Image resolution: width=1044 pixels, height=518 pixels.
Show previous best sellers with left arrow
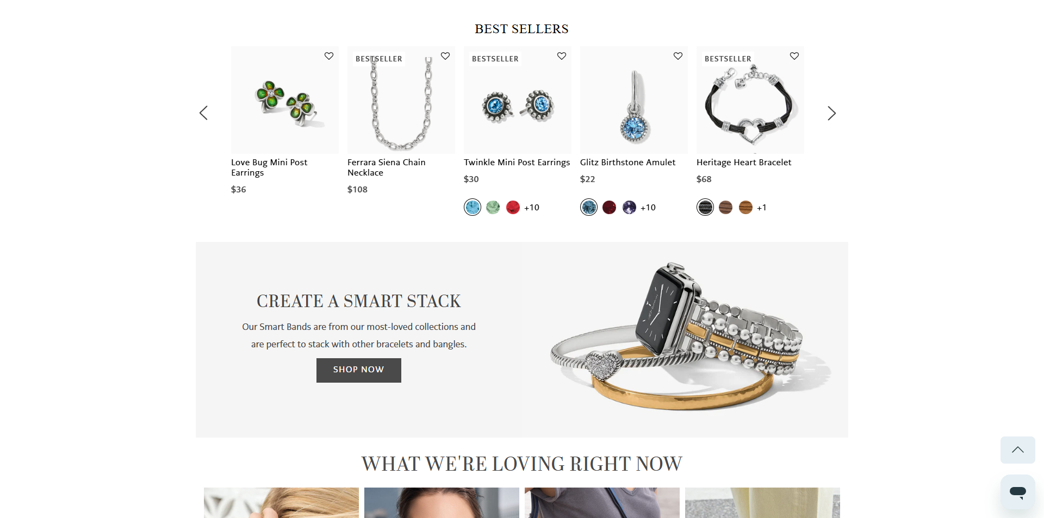(203, 113)
